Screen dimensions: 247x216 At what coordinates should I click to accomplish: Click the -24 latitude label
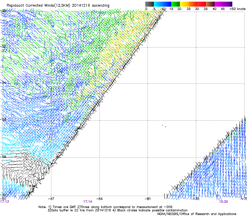(3, 83)
